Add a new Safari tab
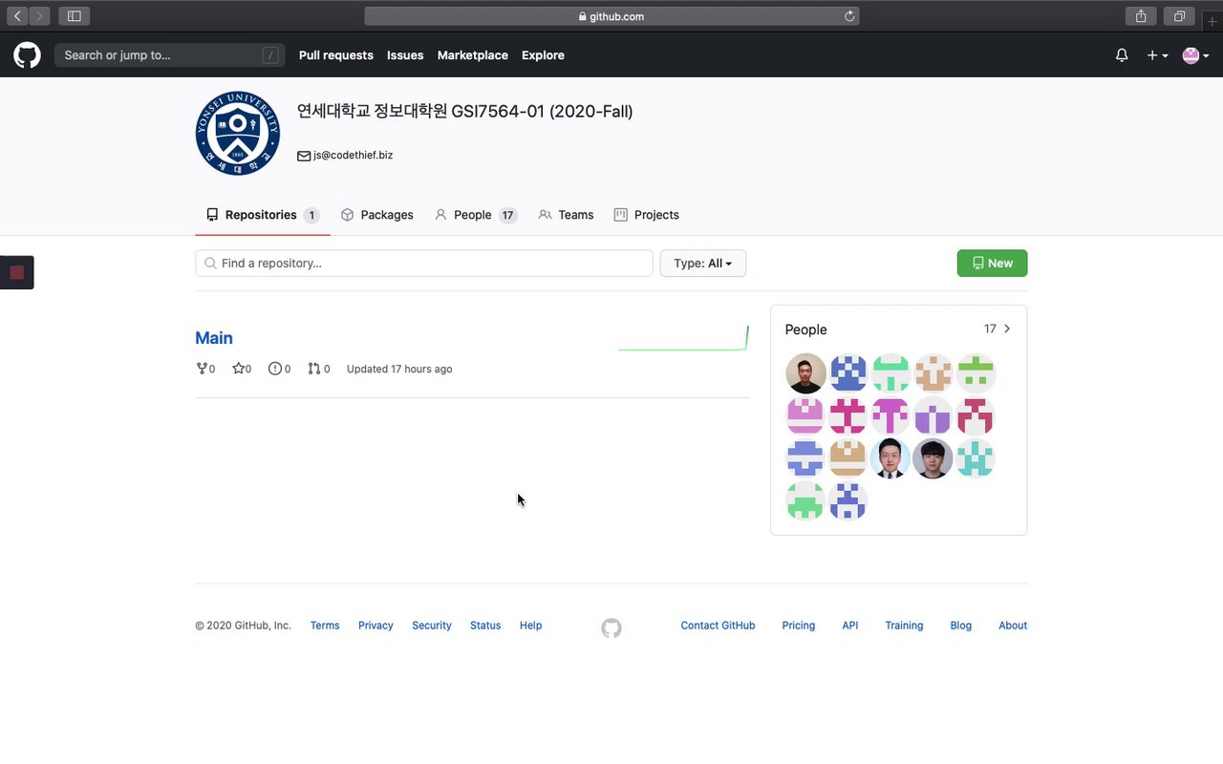The height and width of the screenshot is (764, 1223). click(1212, 21)
